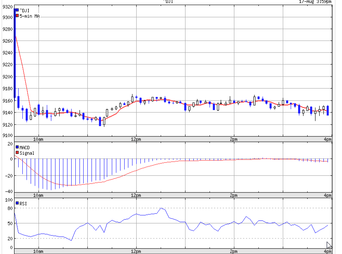Click the 12pm label on price chart axis

coord(136,139)
